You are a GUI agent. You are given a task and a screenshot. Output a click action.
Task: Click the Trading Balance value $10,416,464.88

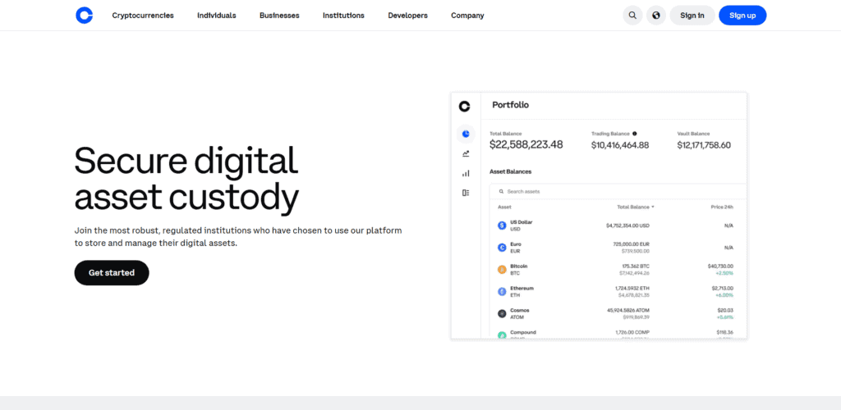click(620, 145)
